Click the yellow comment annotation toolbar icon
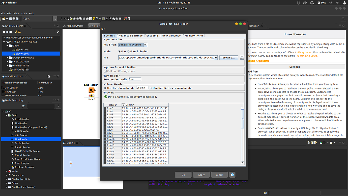Image resolution: width=348 pixels, height=196 pixels. click(94, 19)
